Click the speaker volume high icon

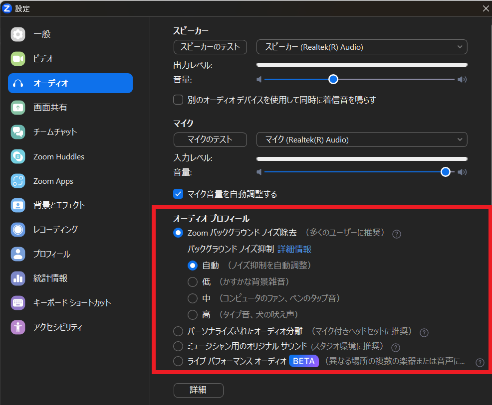(x=462, y=79)
